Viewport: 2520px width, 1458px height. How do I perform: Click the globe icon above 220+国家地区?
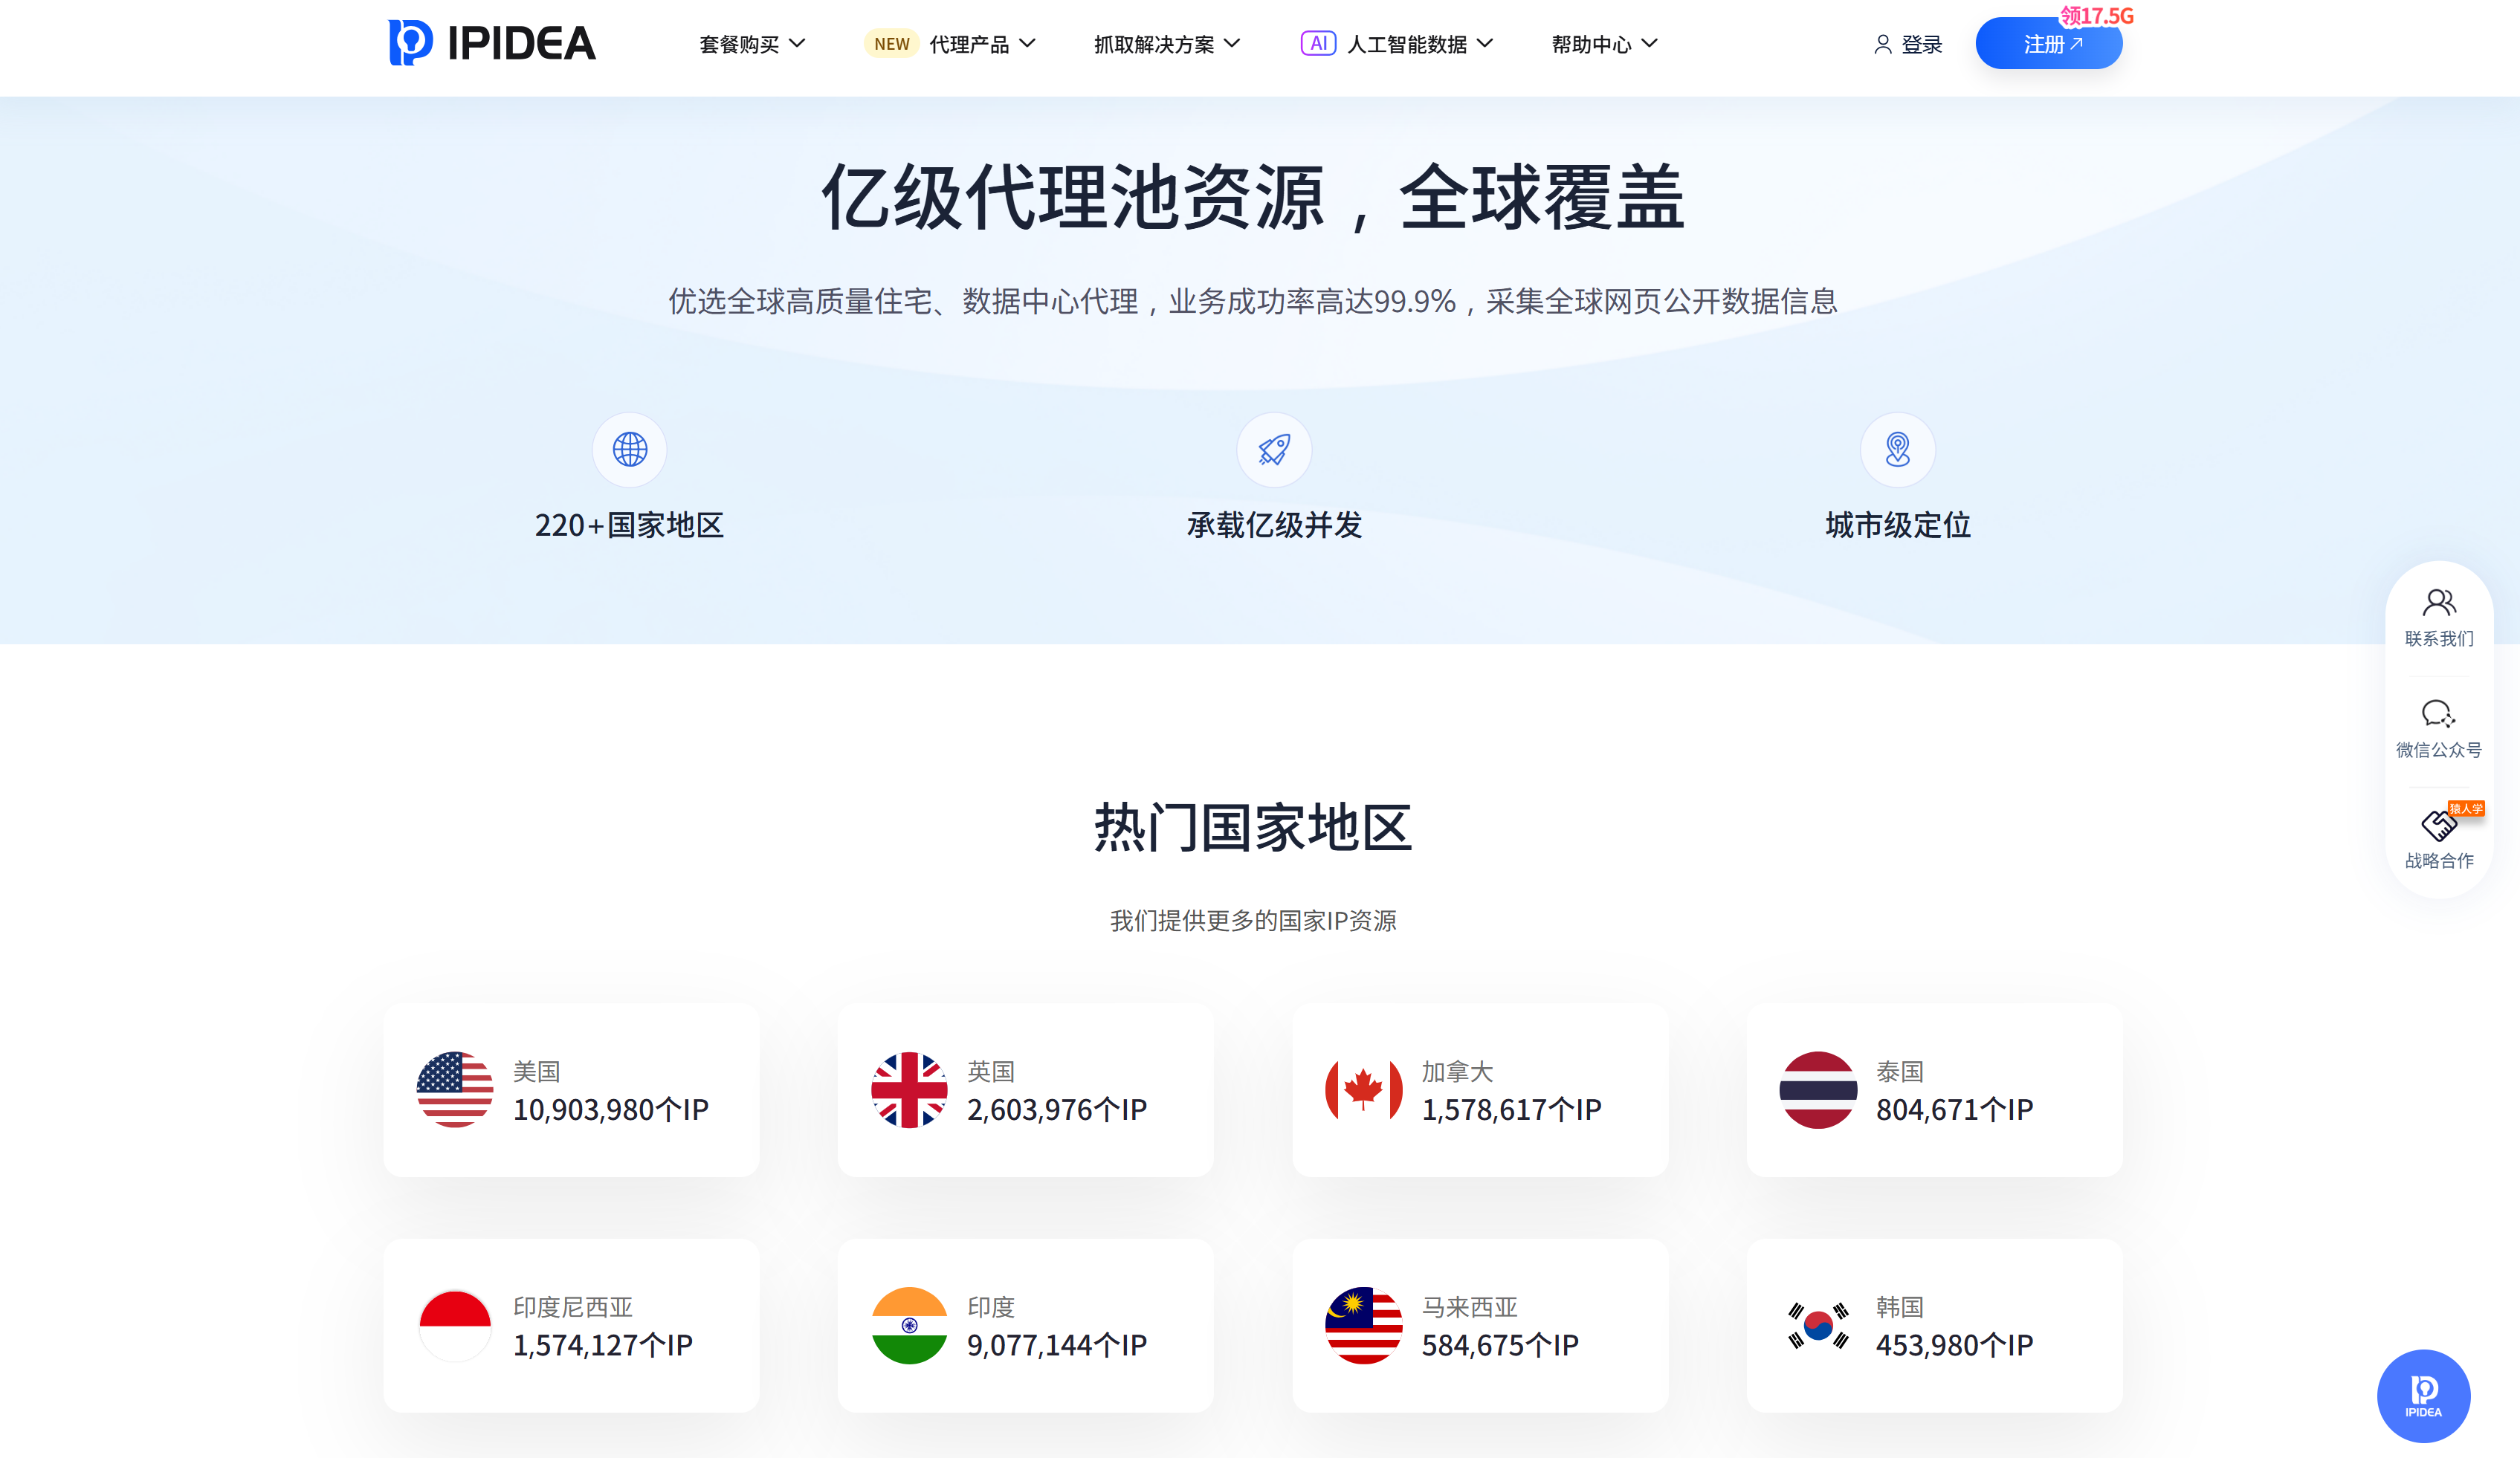click(x=629, y=450)
